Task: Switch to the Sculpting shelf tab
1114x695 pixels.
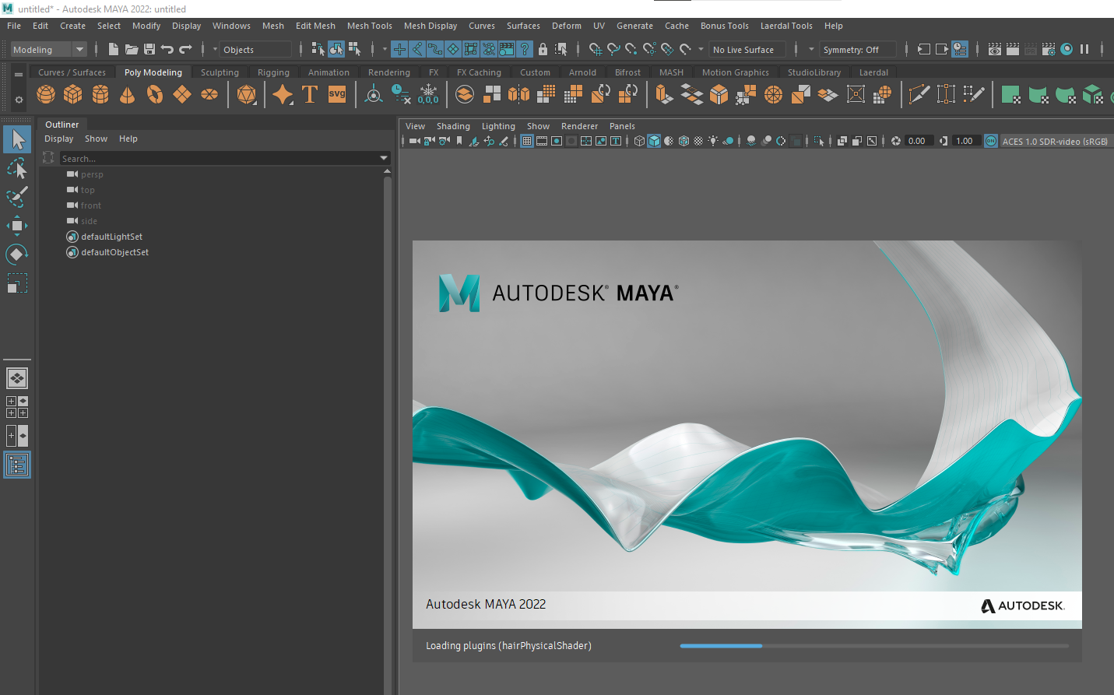Action: (x=220, y=72)
